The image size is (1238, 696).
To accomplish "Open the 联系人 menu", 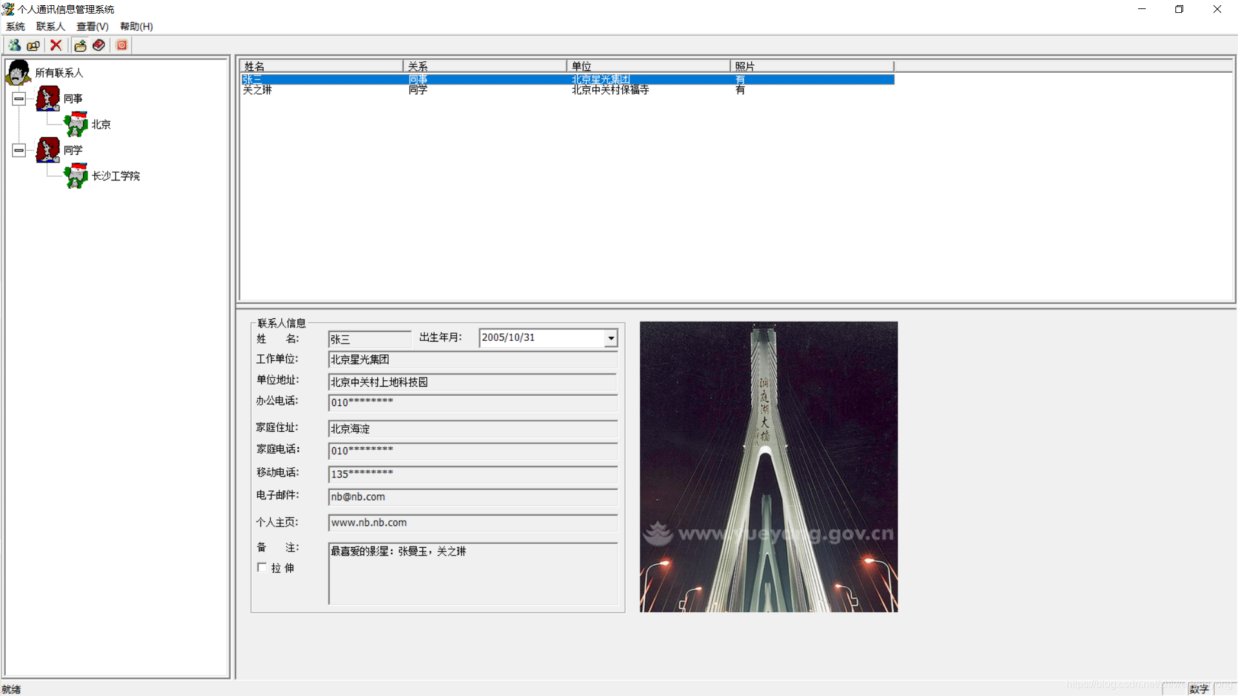I will coord(50,26).
